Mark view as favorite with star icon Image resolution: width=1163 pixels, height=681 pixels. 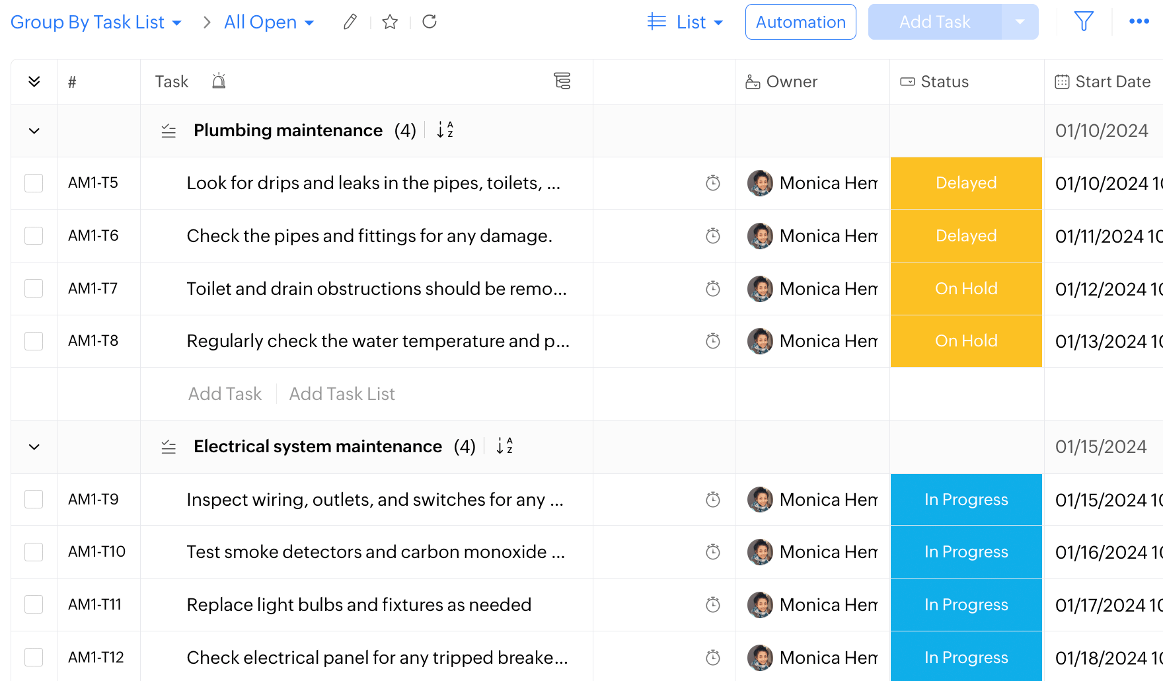pos(390,22)
